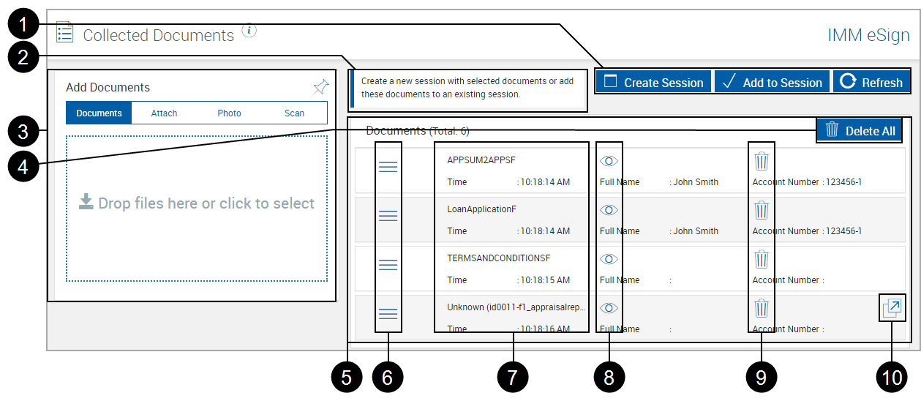Screen dimensions: 921x401
Task: Click the drop files here area
Action: (197, 209)
